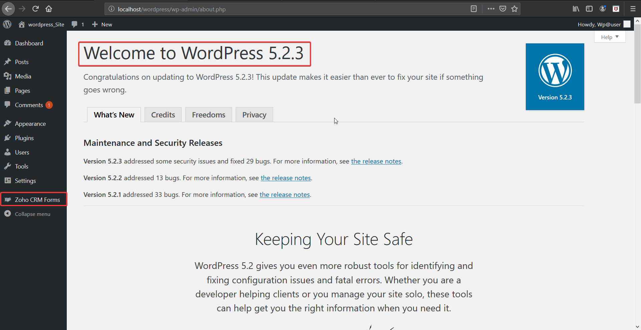Click the browser address bar URL
The height and width of the screenshot is (330, 641).
172,9
